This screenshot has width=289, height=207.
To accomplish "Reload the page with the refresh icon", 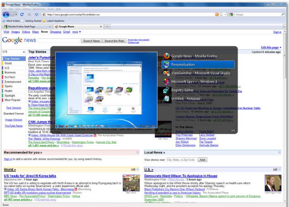I will (x=22, y=14).
